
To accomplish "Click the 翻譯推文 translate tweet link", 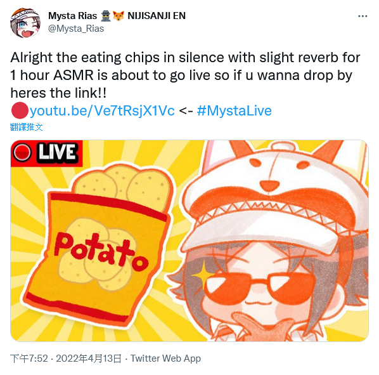I will click(27, 127).
